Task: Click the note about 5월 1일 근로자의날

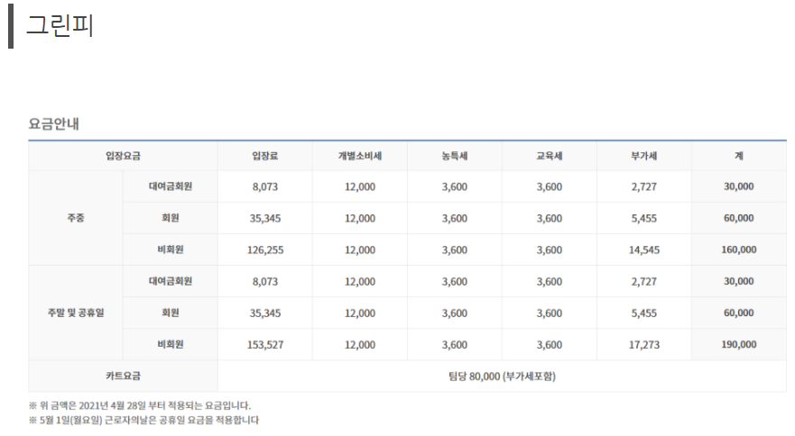Action: [x=144, y=420]
